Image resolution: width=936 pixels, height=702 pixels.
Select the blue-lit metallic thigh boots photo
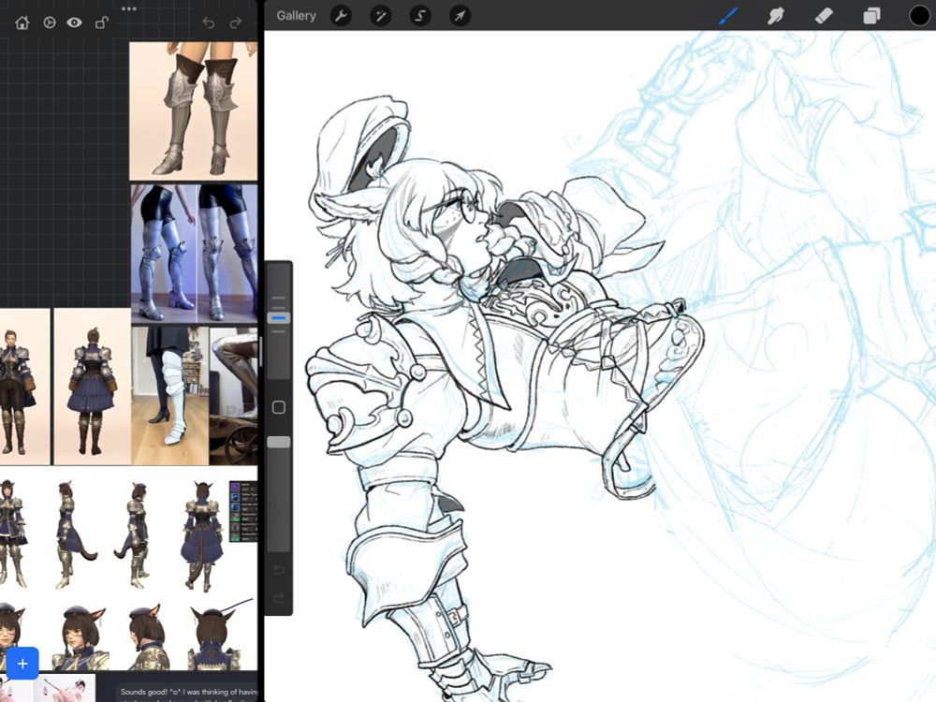[x=194, y=254]
